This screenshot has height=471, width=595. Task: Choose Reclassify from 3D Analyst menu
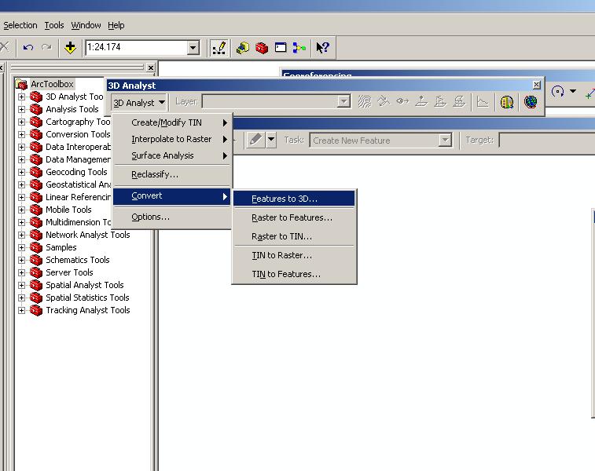click(173, 175)
